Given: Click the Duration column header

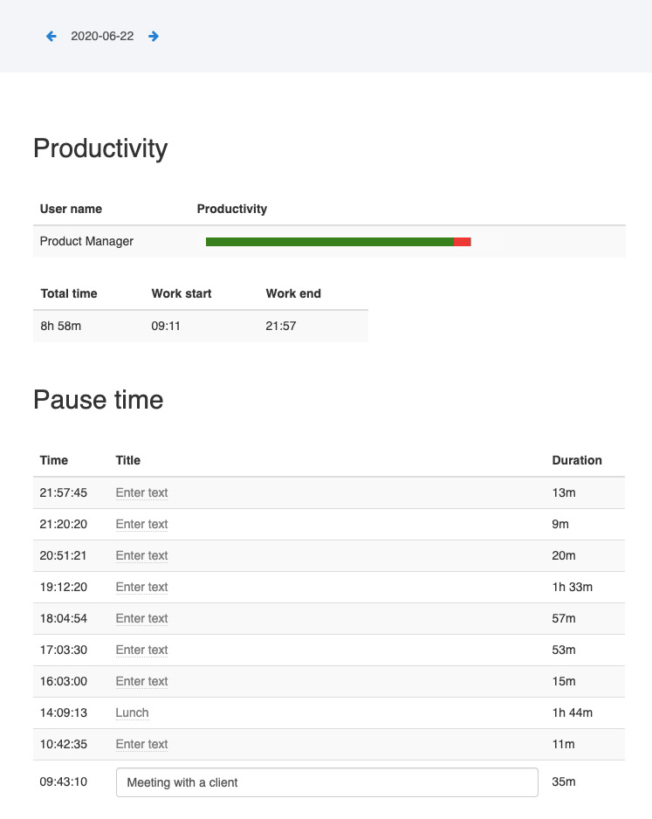Looking at the screenshot, I should (577, 460).
